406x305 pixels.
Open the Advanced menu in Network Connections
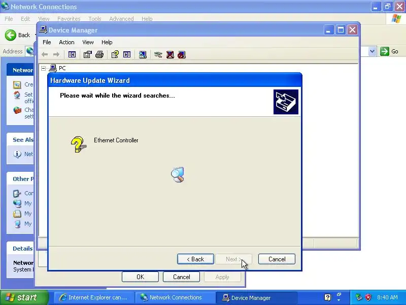pos(121,19)
